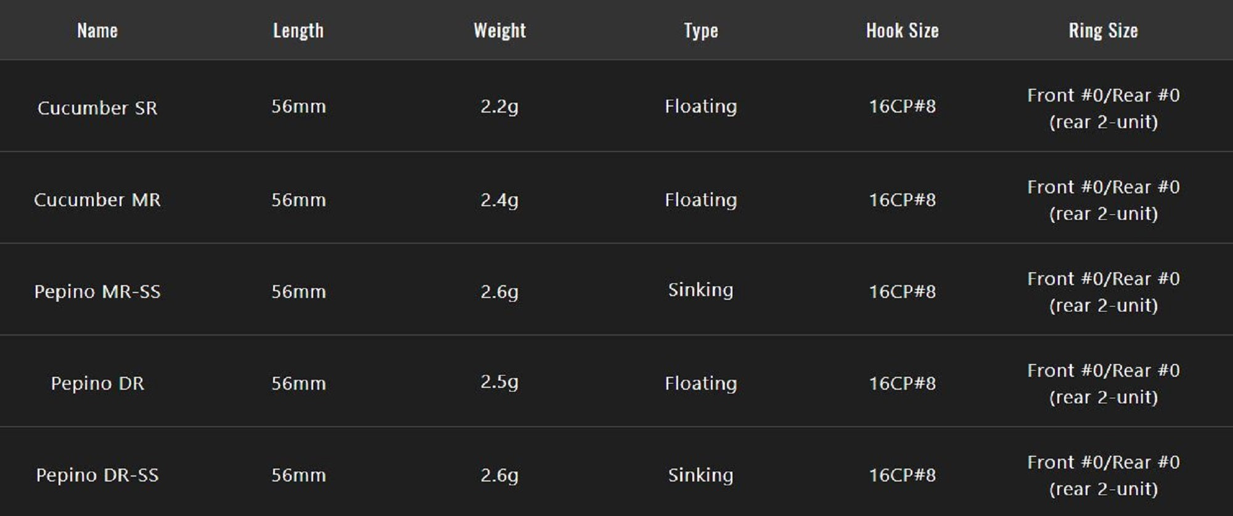This screenshot has width=1233, height=516.
Task: Click the Type column header
Action: [x=701, y=31]
